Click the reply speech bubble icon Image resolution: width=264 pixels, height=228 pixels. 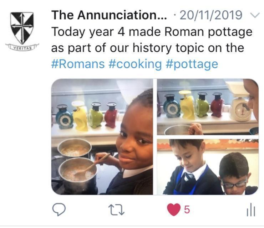[59, 209]
